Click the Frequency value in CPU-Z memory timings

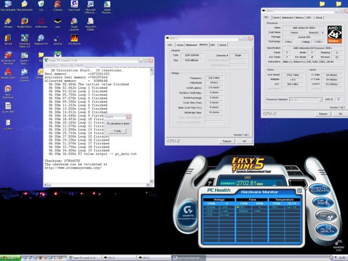pyautogui.click(x=214, y=78)
